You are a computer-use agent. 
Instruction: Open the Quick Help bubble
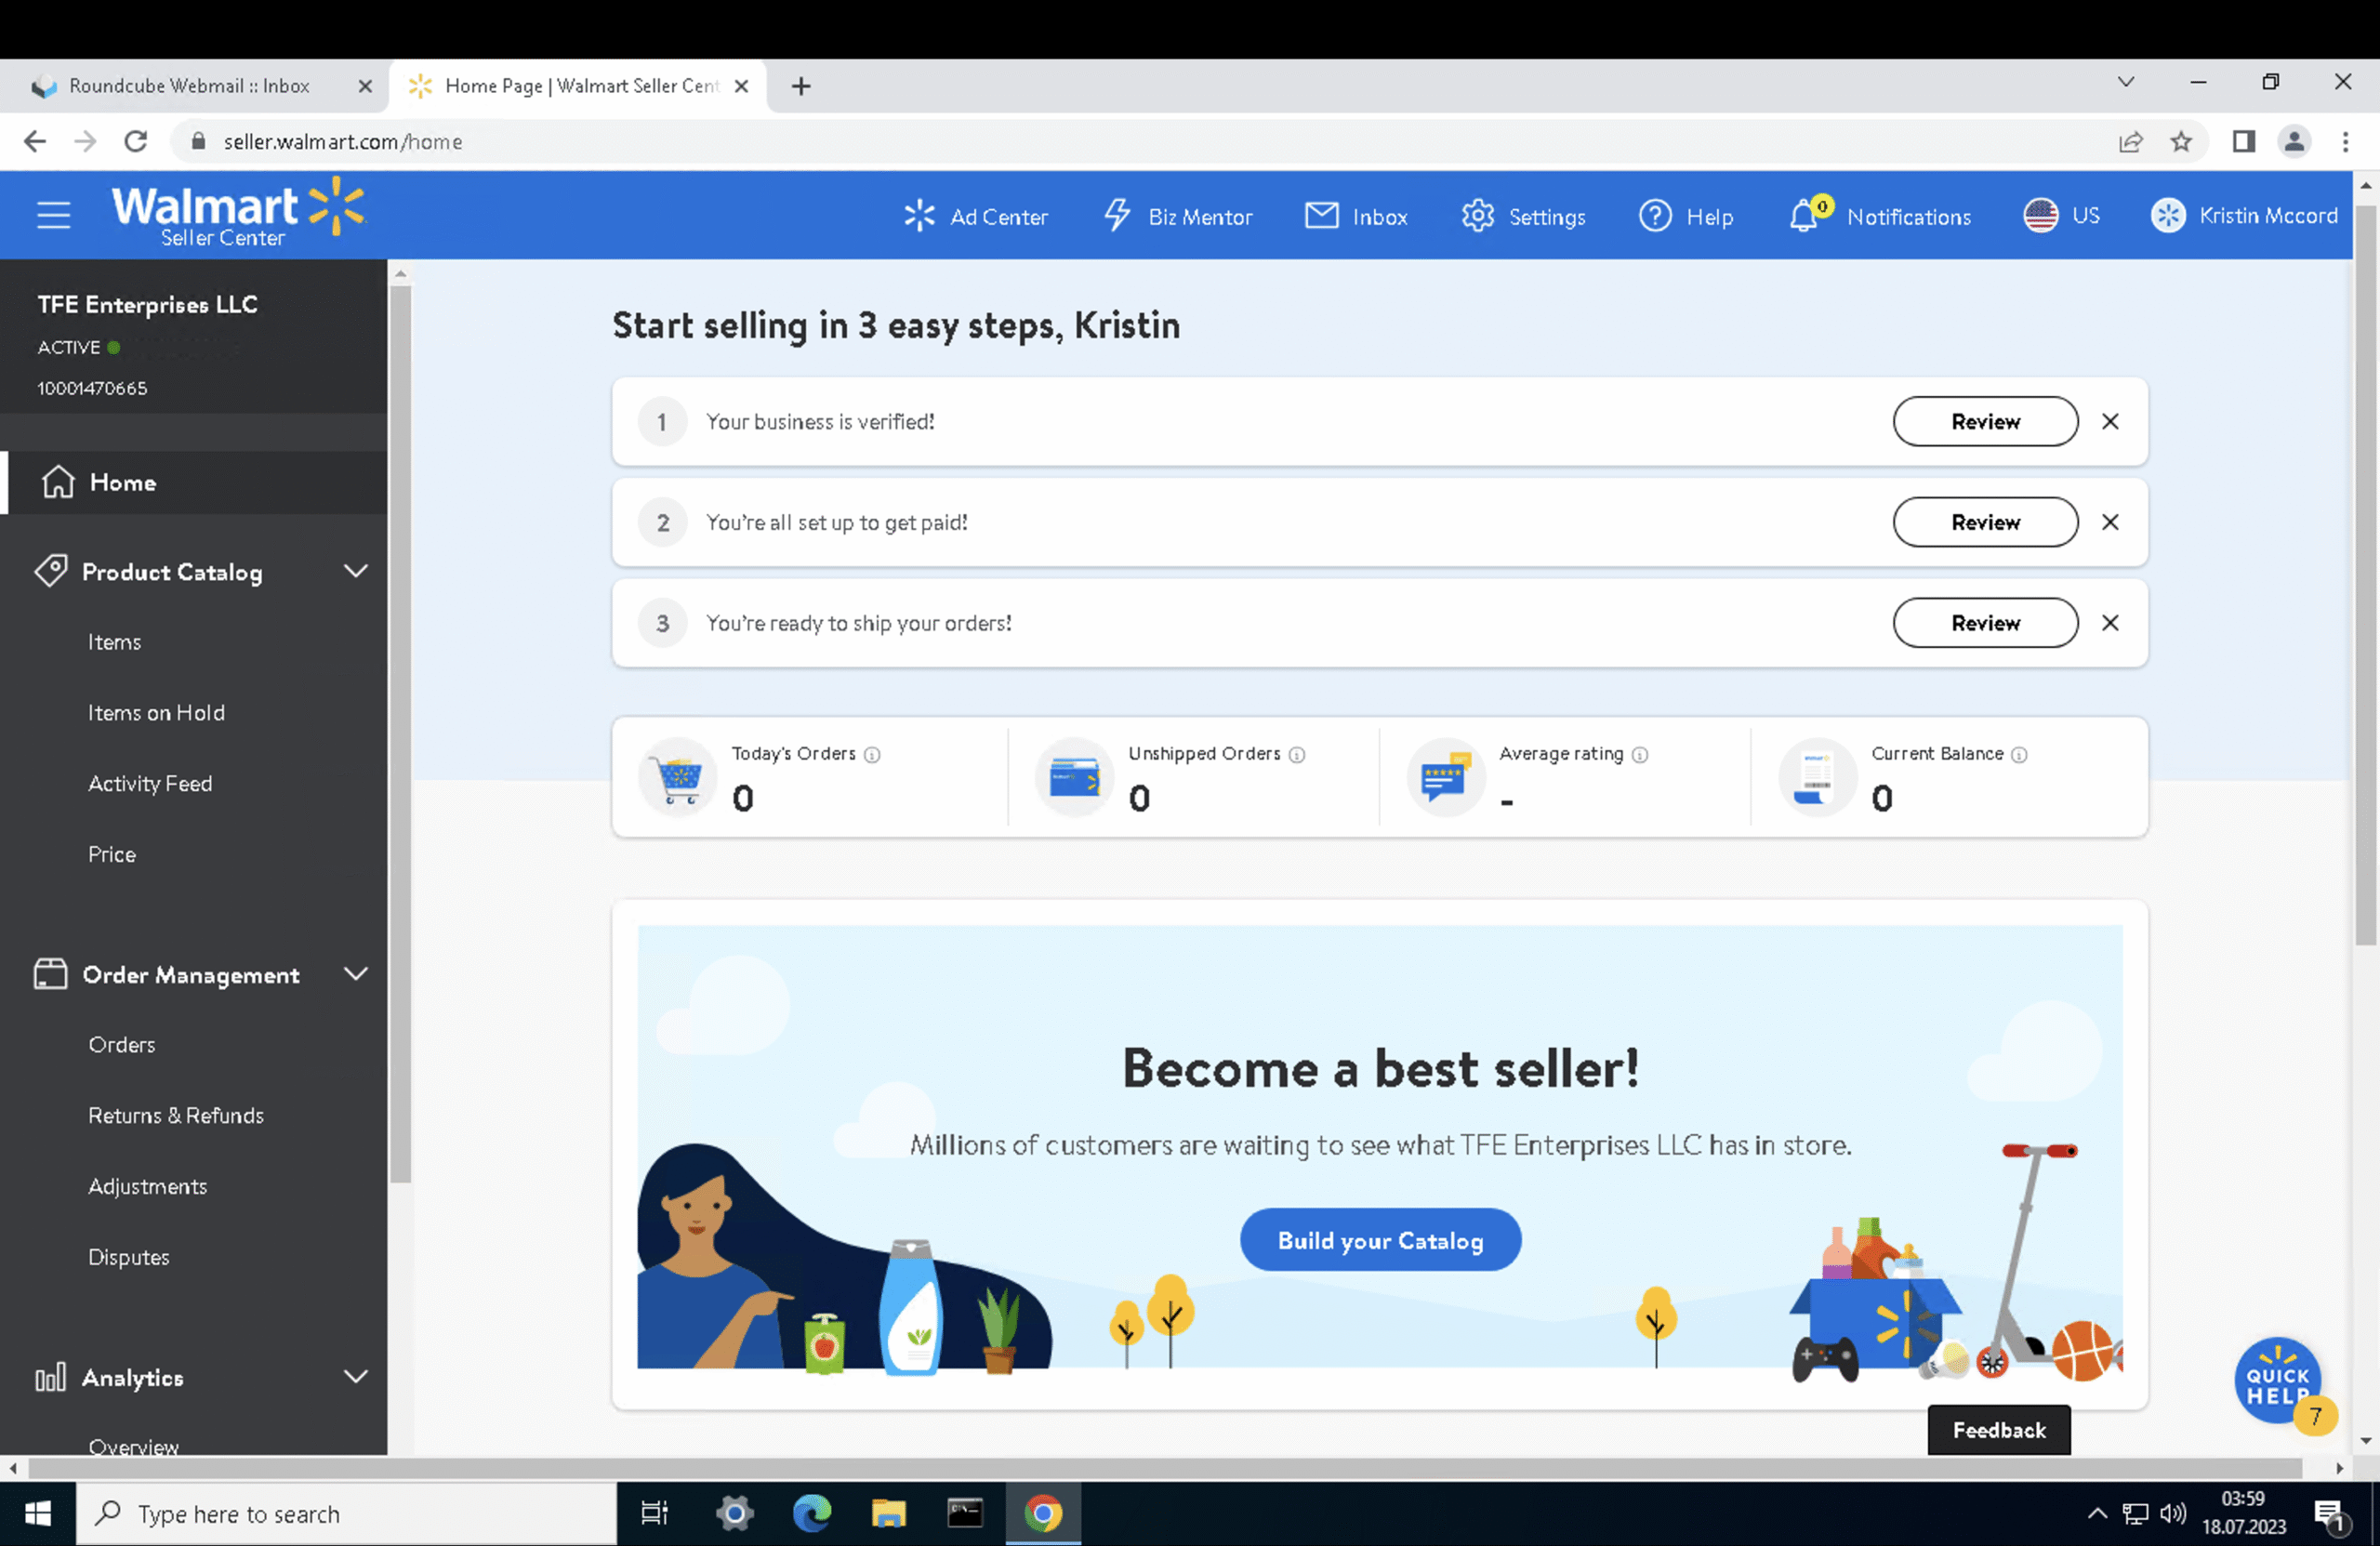point(2277,1382)
